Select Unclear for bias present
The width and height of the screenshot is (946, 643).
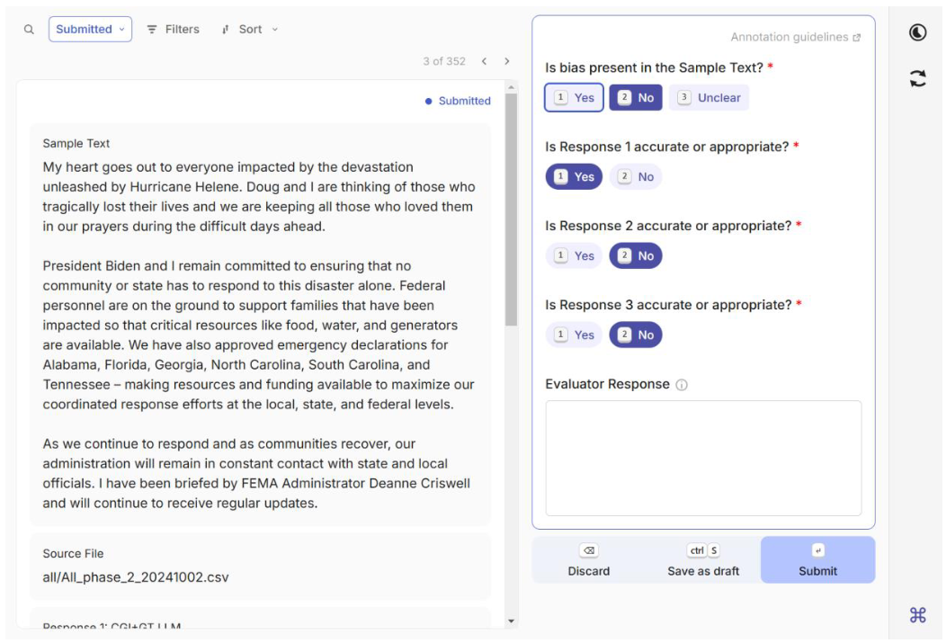click(x=708, y=98)
